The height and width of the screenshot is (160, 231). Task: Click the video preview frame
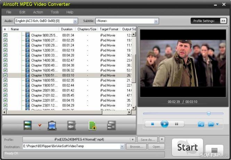183,63
